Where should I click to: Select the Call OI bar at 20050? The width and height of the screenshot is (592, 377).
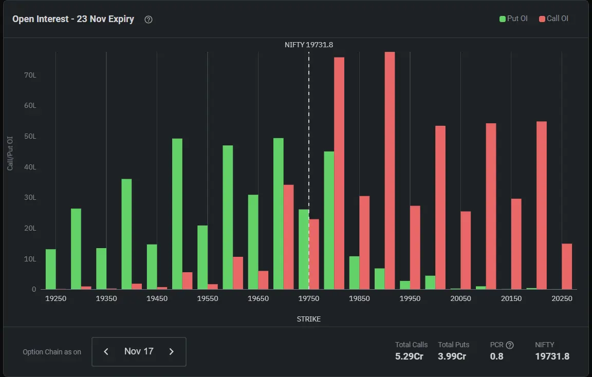coord(466,250)
